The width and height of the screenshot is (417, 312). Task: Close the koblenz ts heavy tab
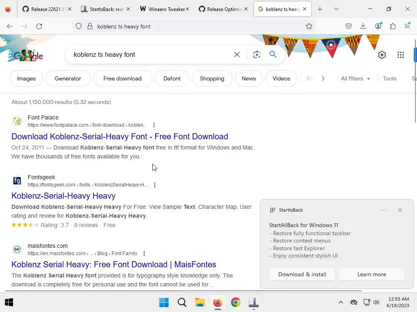click(x=305, y=9)
